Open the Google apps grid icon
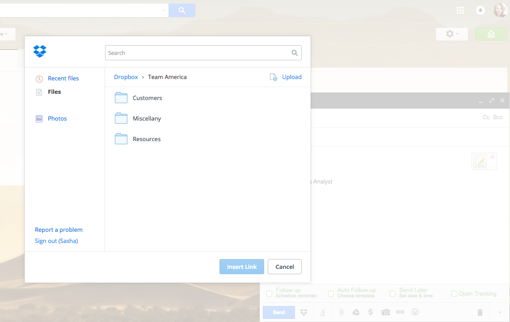Viewport: 510px width, 322px height. pos(460,10)
